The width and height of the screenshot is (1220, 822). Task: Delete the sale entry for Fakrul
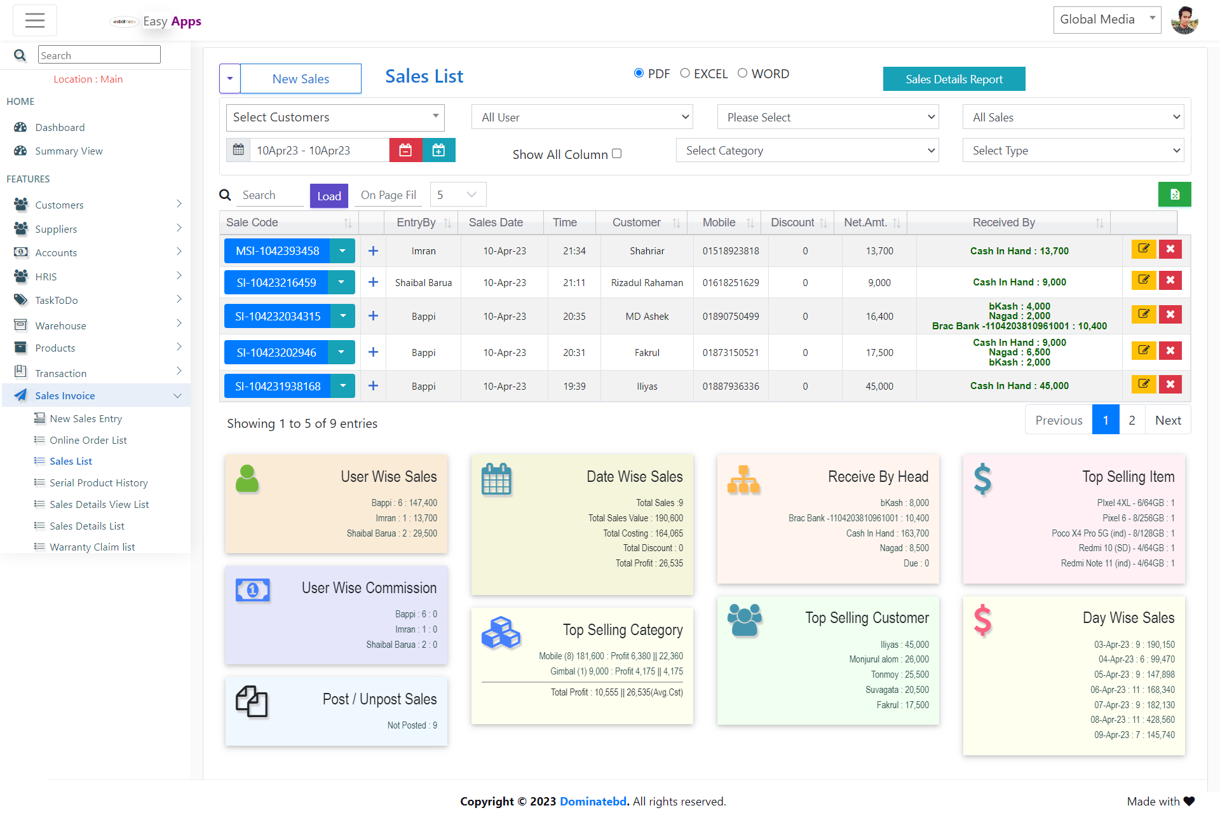pos(1170,350)
